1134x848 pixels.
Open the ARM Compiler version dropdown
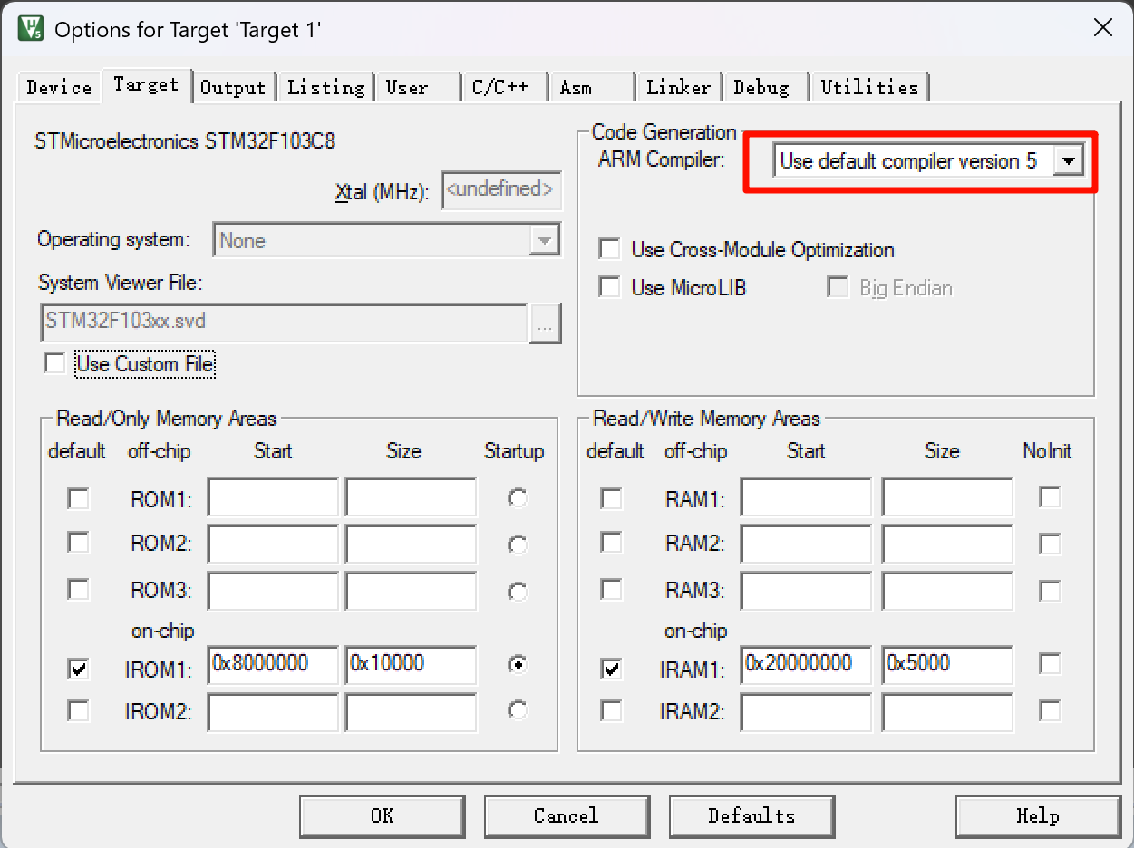1069,161
